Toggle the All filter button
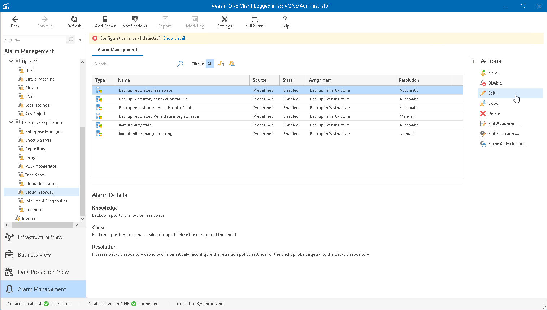This screenshot has width=547, height=310. pos(210,64)
